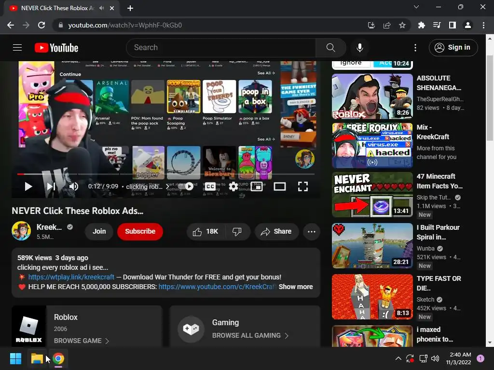Open 'TYPE FAST OR DIE..' video title

(x=439, y=283)
